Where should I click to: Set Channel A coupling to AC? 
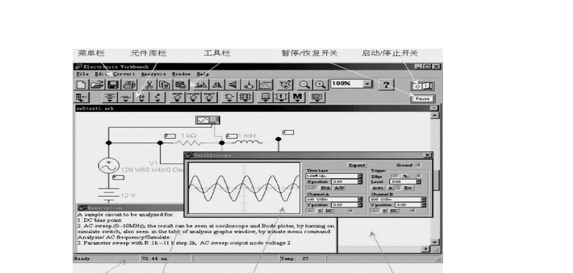click(x=310, y=211)
